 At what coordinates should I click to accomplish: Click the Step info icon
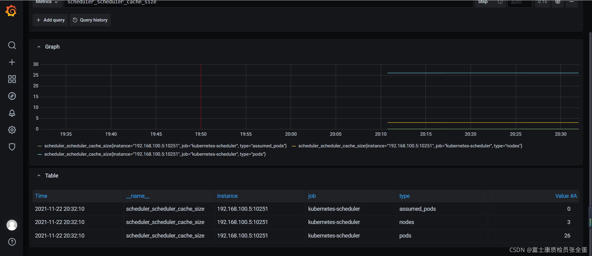click(x=500, y=2)
